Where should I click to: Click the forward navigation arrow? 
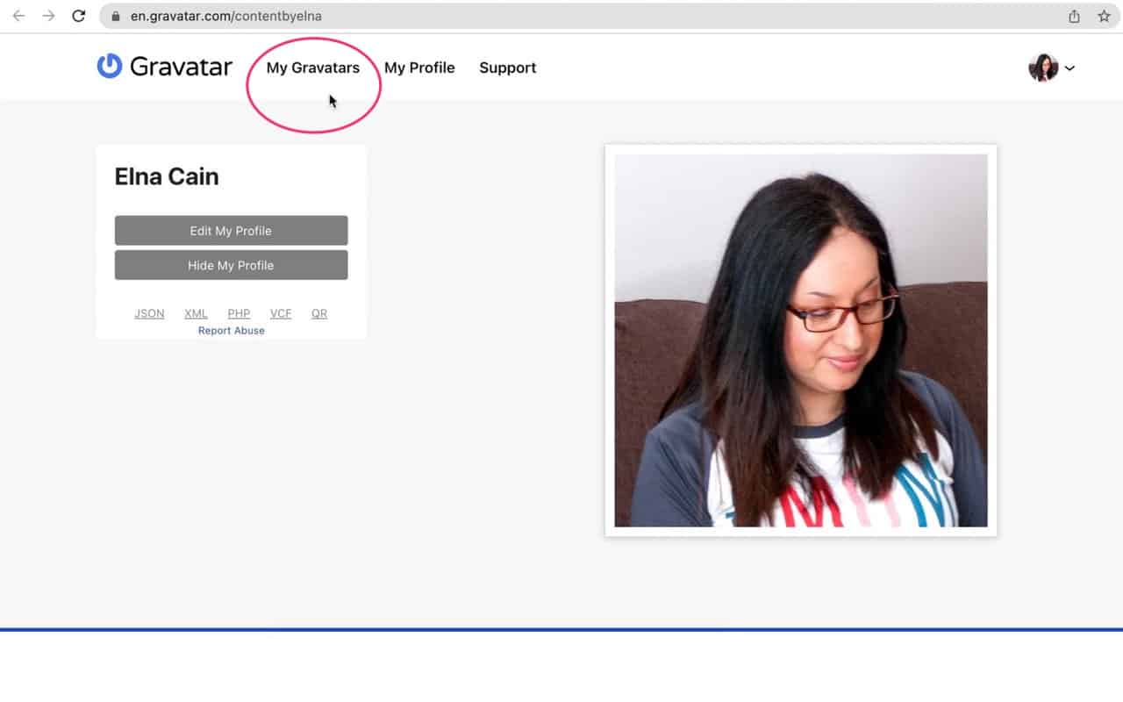tap(49, 15)
